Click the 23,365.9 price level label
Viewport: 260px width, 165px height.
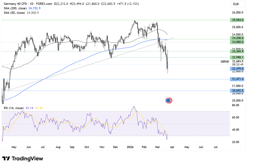(237, 51)
